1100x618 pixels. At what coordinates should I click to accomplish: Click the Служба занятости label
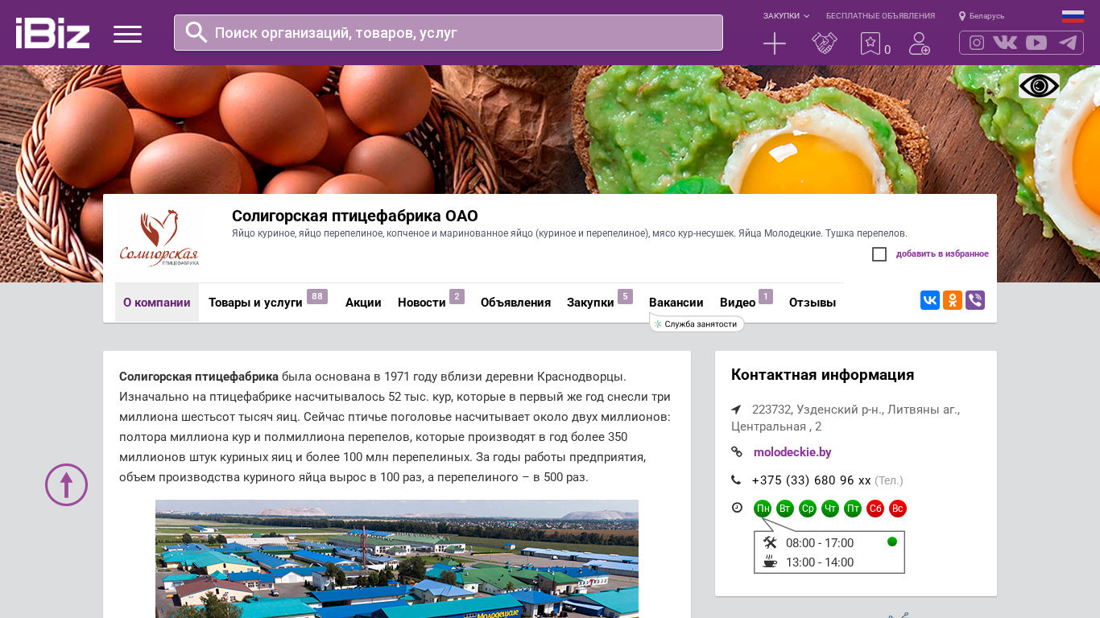click(x=697, y=323)
